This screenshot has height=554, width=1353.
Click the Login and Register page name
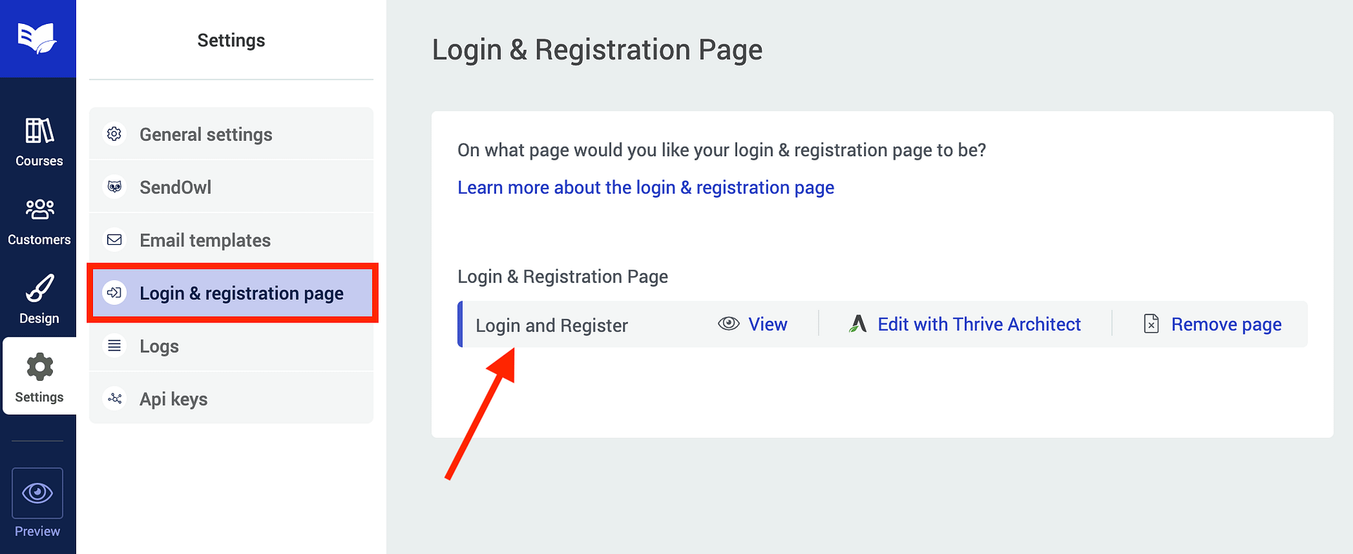click(x=551, y=325)
